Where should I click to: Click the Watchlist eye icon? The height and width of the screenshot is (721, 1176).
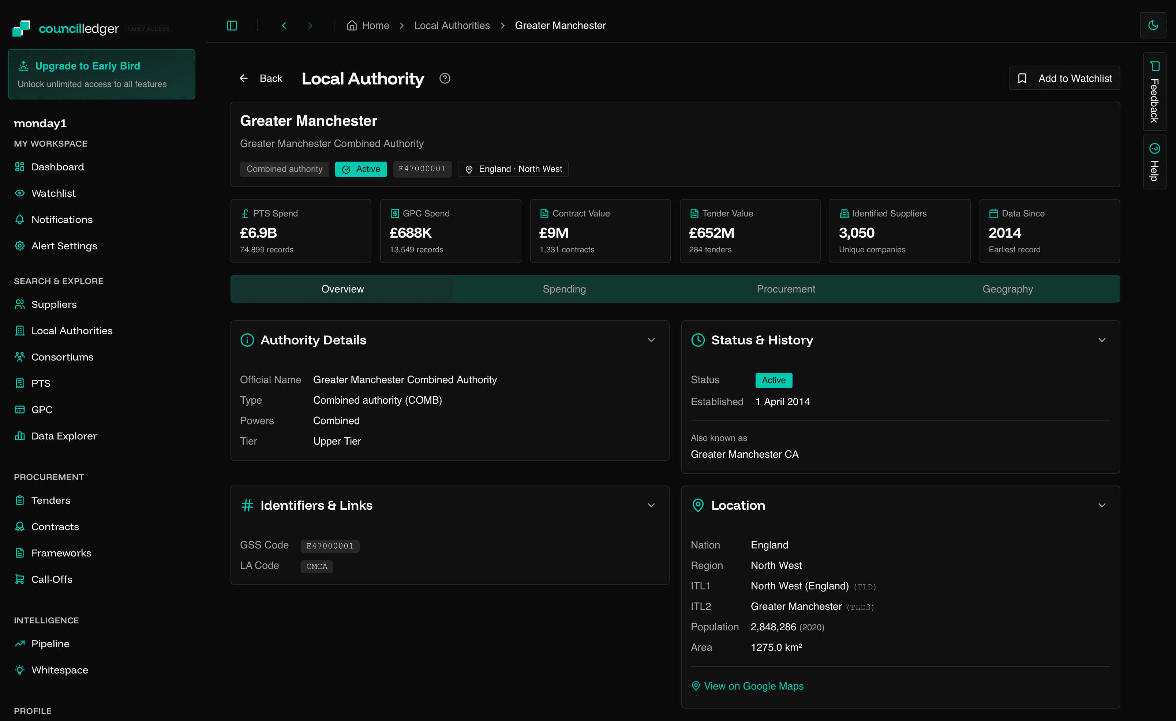19,193
